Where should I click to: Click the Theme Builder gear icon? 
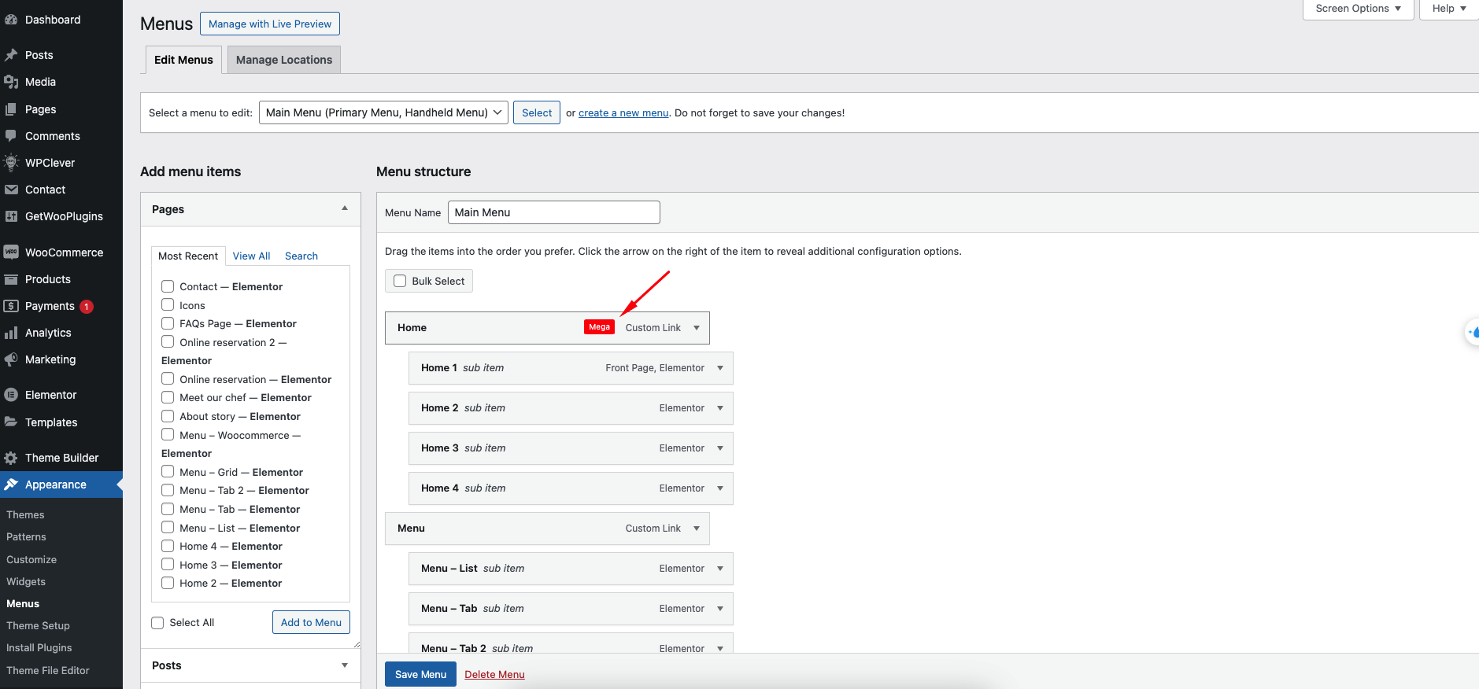(x=11, y=458)
